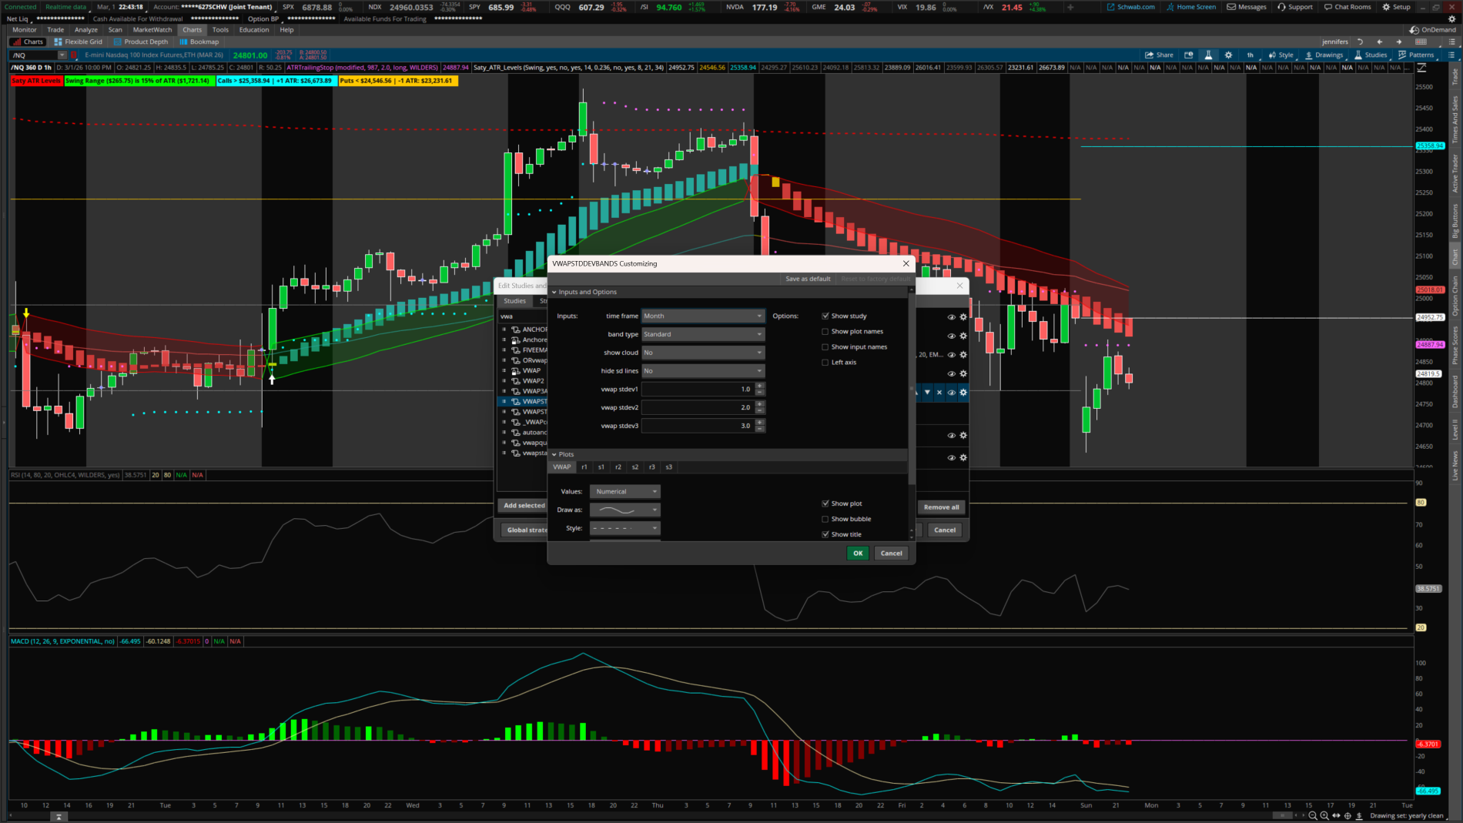1463x823 pixels.
Task: Switch to the r1 plot tab
Action: pos(584,467)
